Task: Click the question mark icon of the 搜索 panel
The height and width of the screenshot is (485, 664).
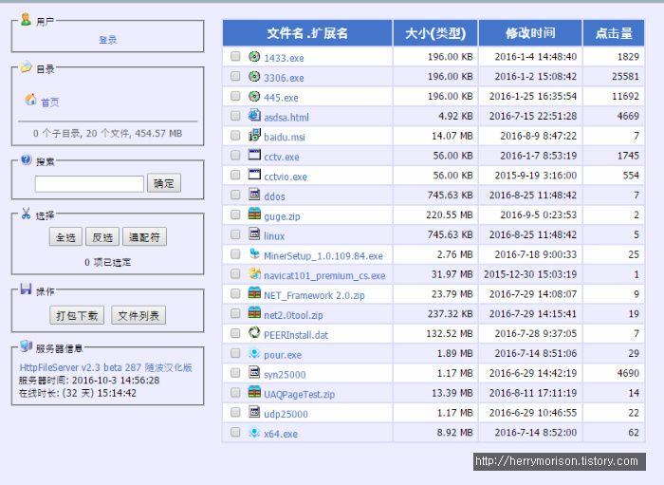Action: point(26,159)
